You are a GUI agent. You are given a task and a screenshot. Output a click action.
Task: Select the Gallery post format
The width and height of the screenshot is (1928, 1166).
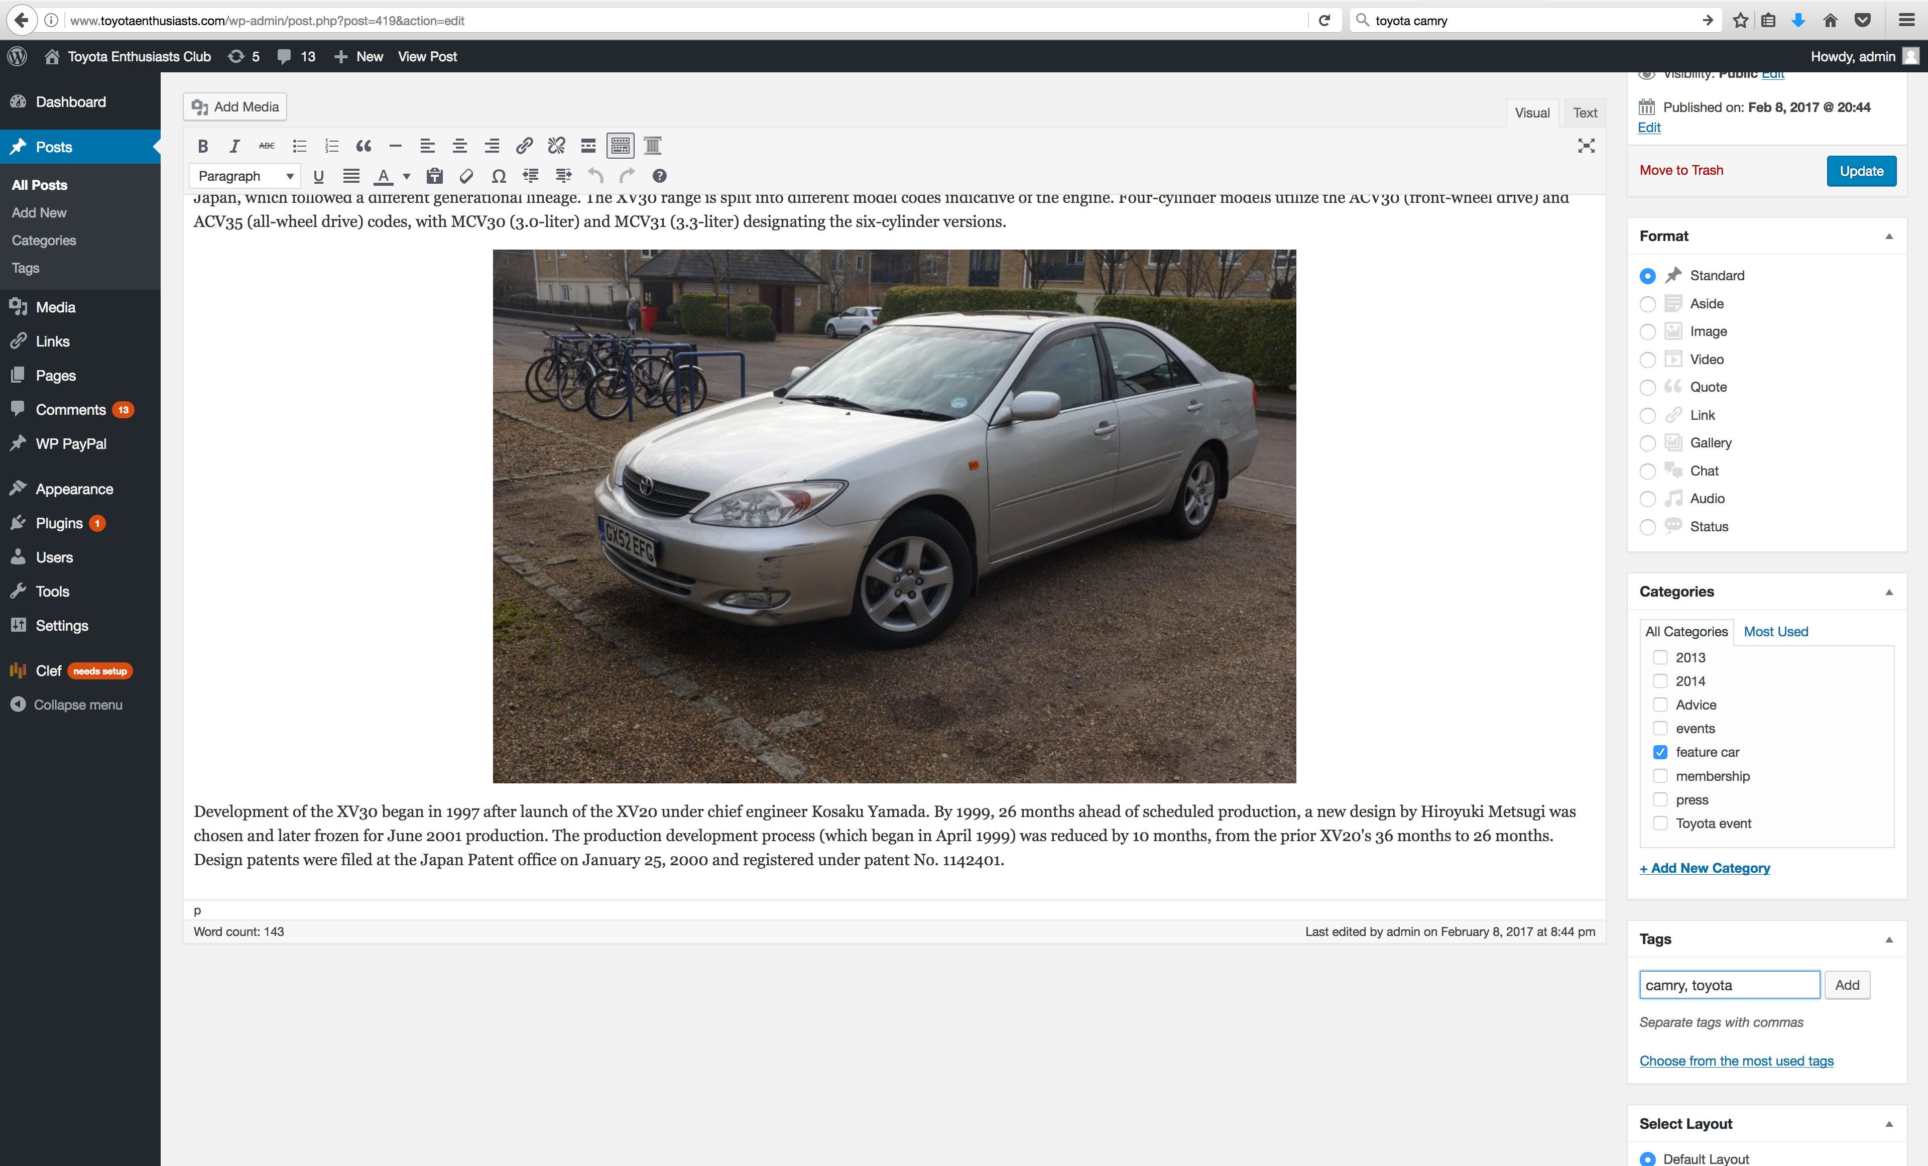coord(1647,443)
